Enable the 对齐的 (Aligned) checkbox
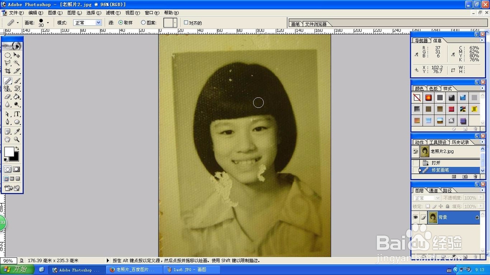 coord(186,23)
